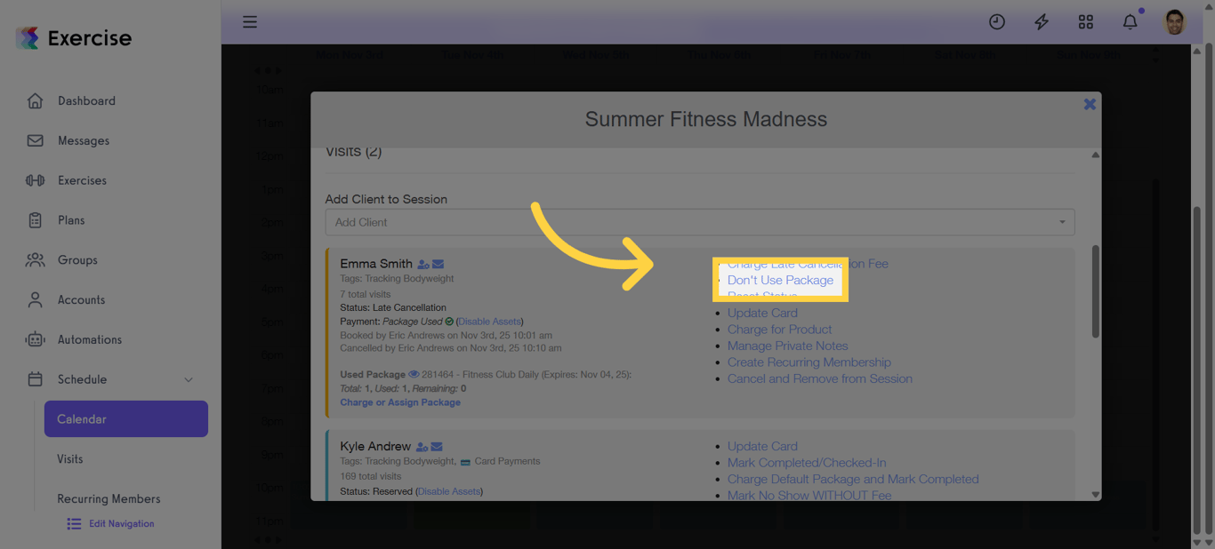1215x549 pixels.
Task: Click the dialog scroll-down arrow
Action: (1095, 495)
